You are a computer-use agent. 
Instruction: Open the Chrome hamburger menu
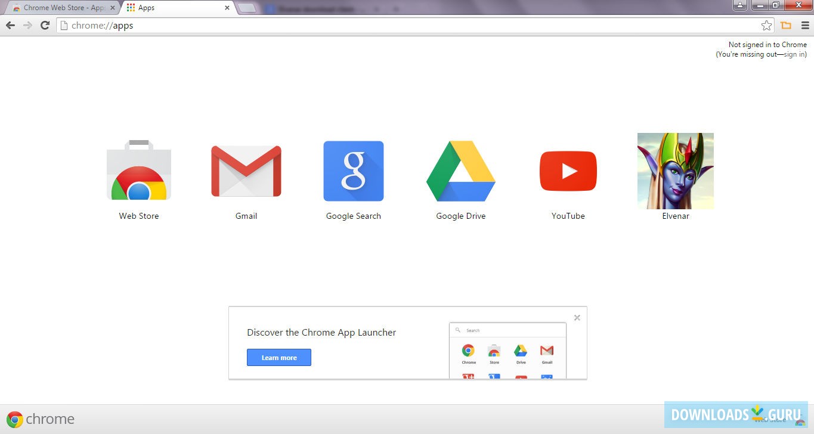pos(805,25)
